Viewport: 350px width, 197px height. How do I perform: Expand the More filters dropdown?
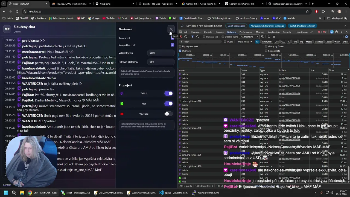(x=245, y=42)
